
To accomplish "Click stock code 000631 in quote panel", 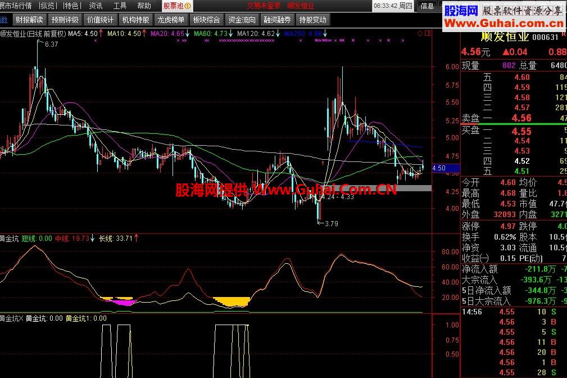I will [x=545, y=37].
